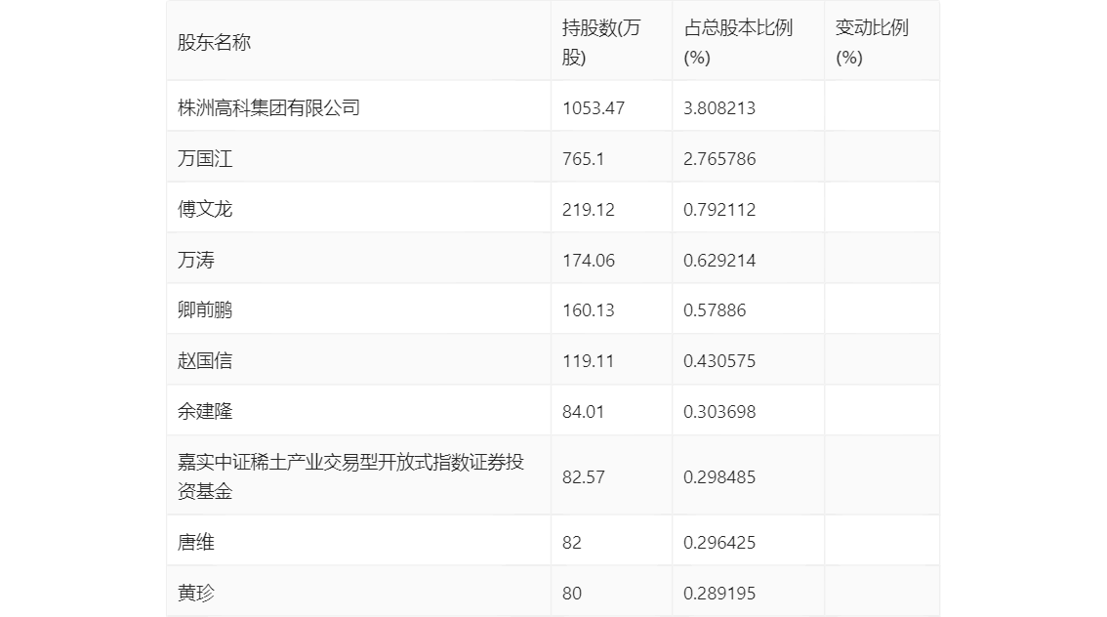
Task: Select shareholder 万涛
Action: tap(195, 261)
